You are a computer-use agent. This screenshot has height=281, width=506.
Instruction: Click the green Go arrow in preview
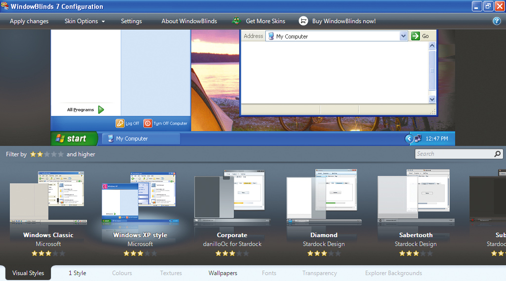coord(416,36)
